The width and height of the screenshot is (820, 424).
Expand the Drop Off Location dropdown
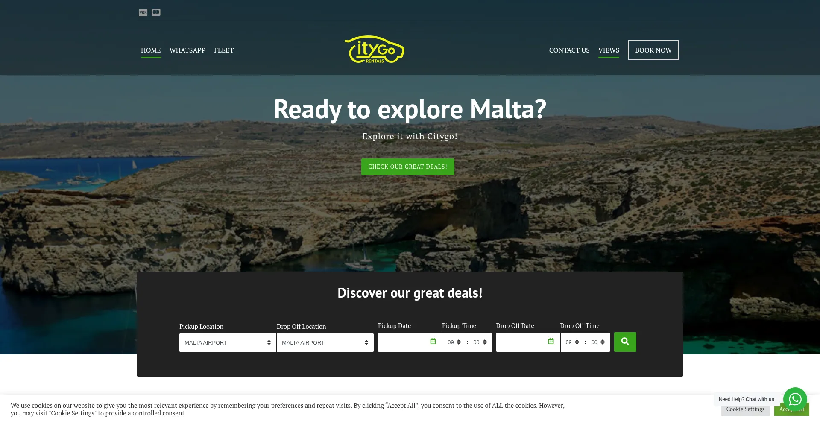pos(325,342)
